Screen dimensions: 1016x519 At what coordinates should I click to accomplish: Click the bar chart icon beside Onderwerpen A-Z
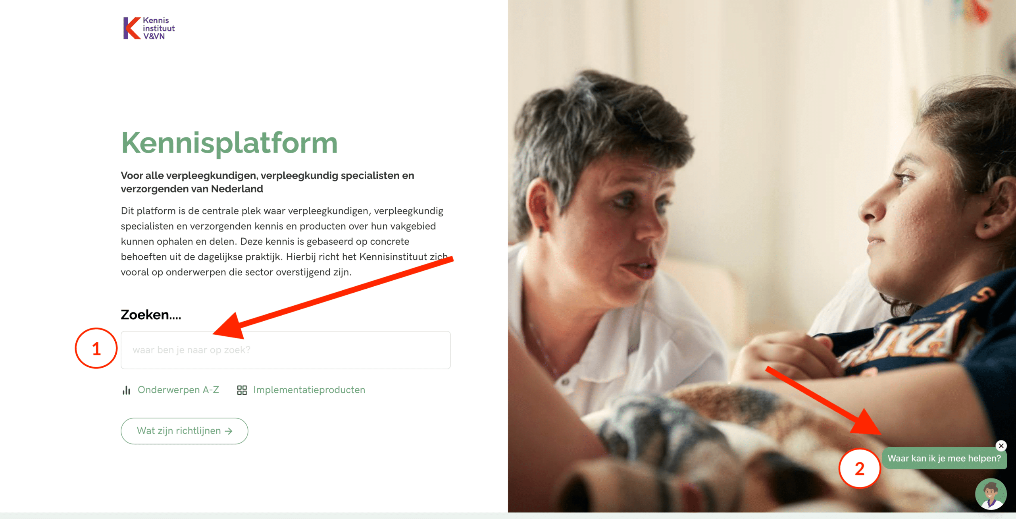(x=126, y=390)
